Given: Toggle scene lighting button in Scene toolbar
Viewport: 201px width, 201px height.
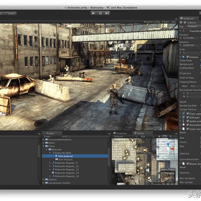Looking at the screenshot, I should coord(160,137).
